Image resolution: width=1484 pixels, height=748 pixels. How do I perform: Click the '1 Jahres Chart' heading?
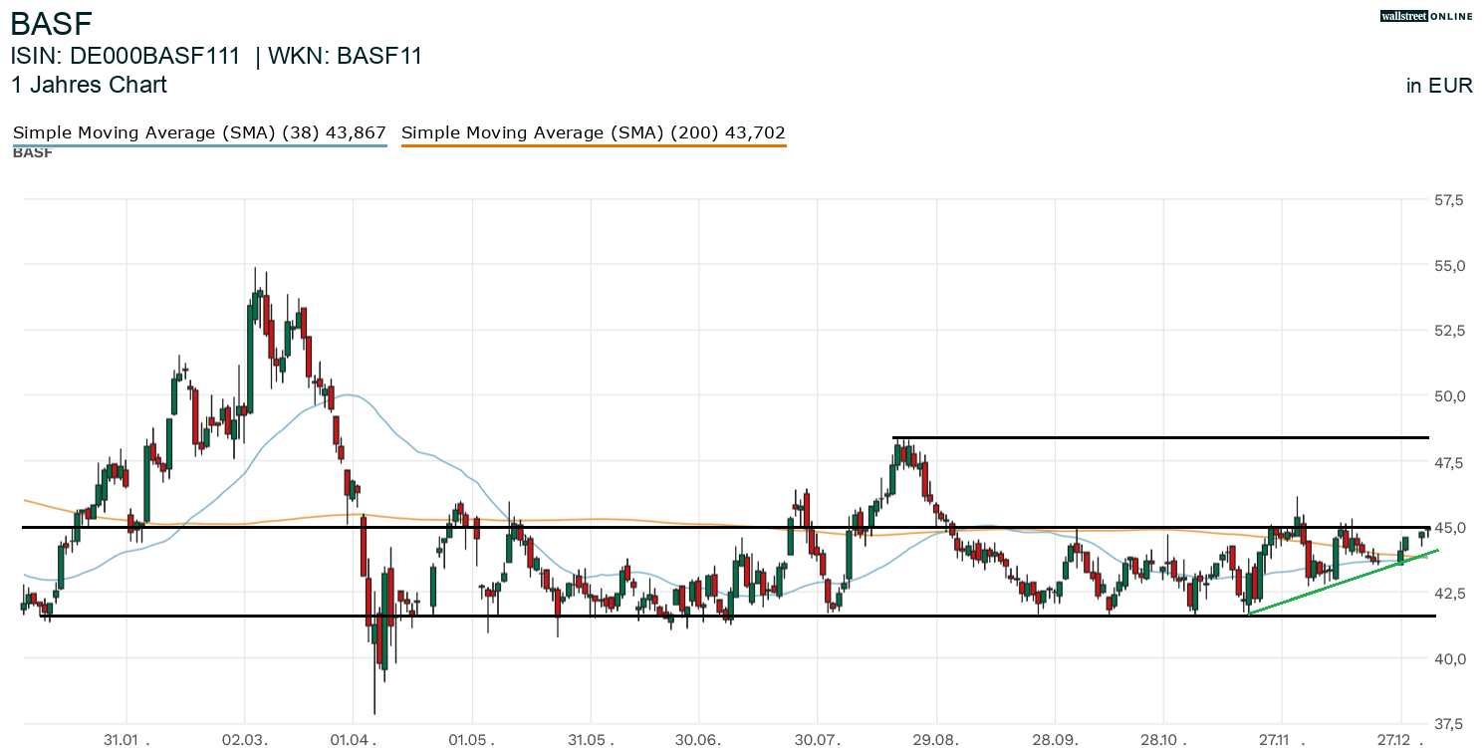click(x=89, y=85)
